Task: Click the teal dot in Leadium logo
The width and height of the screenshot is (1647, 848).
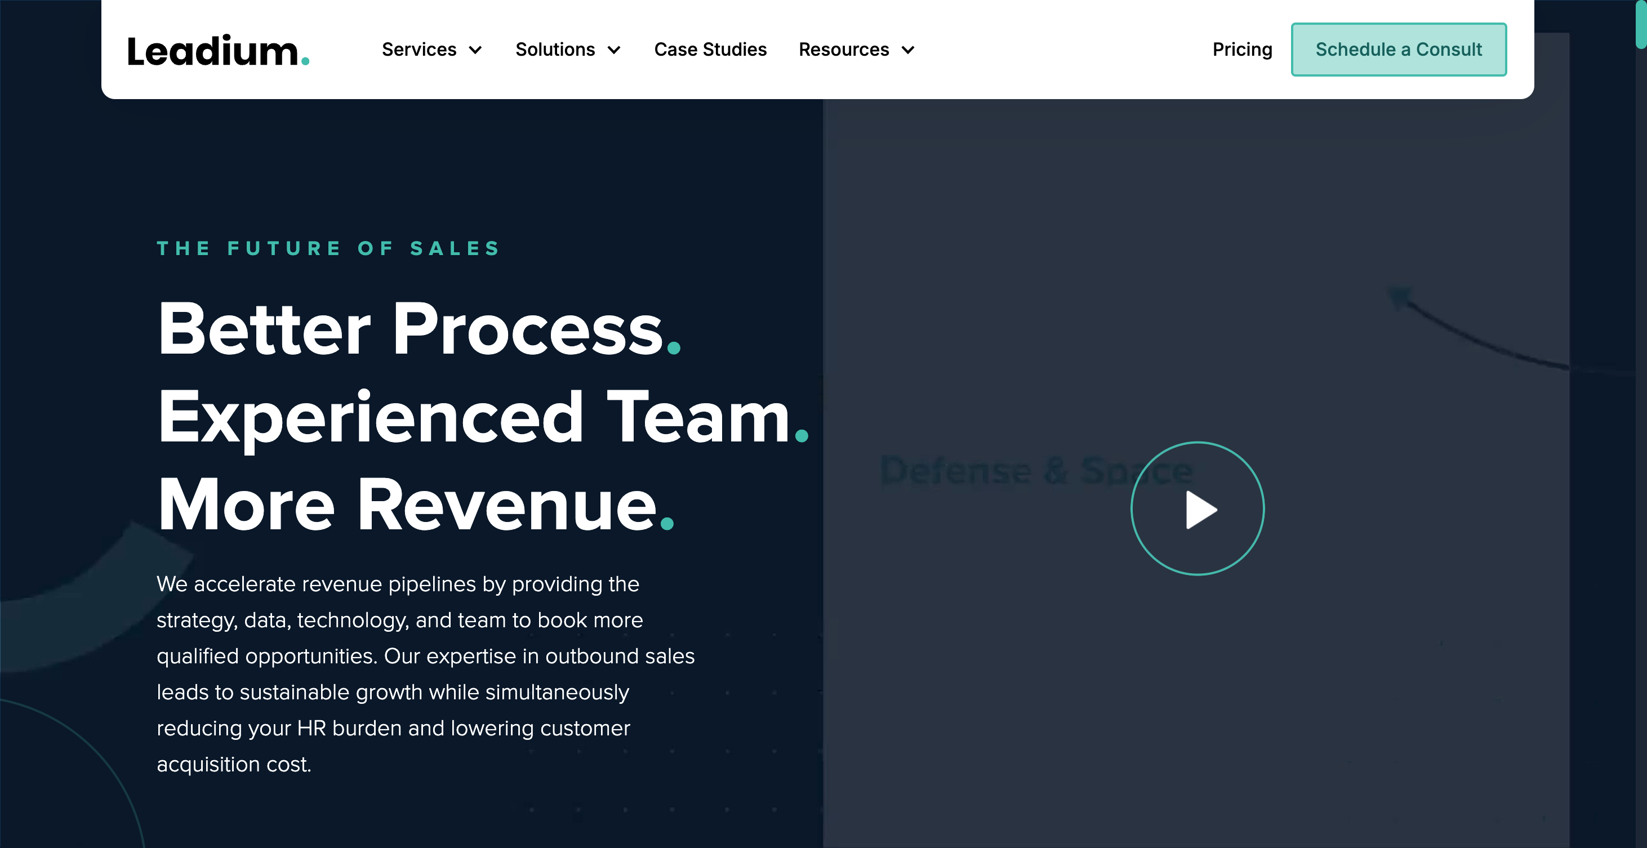Action: coord(305,61)
